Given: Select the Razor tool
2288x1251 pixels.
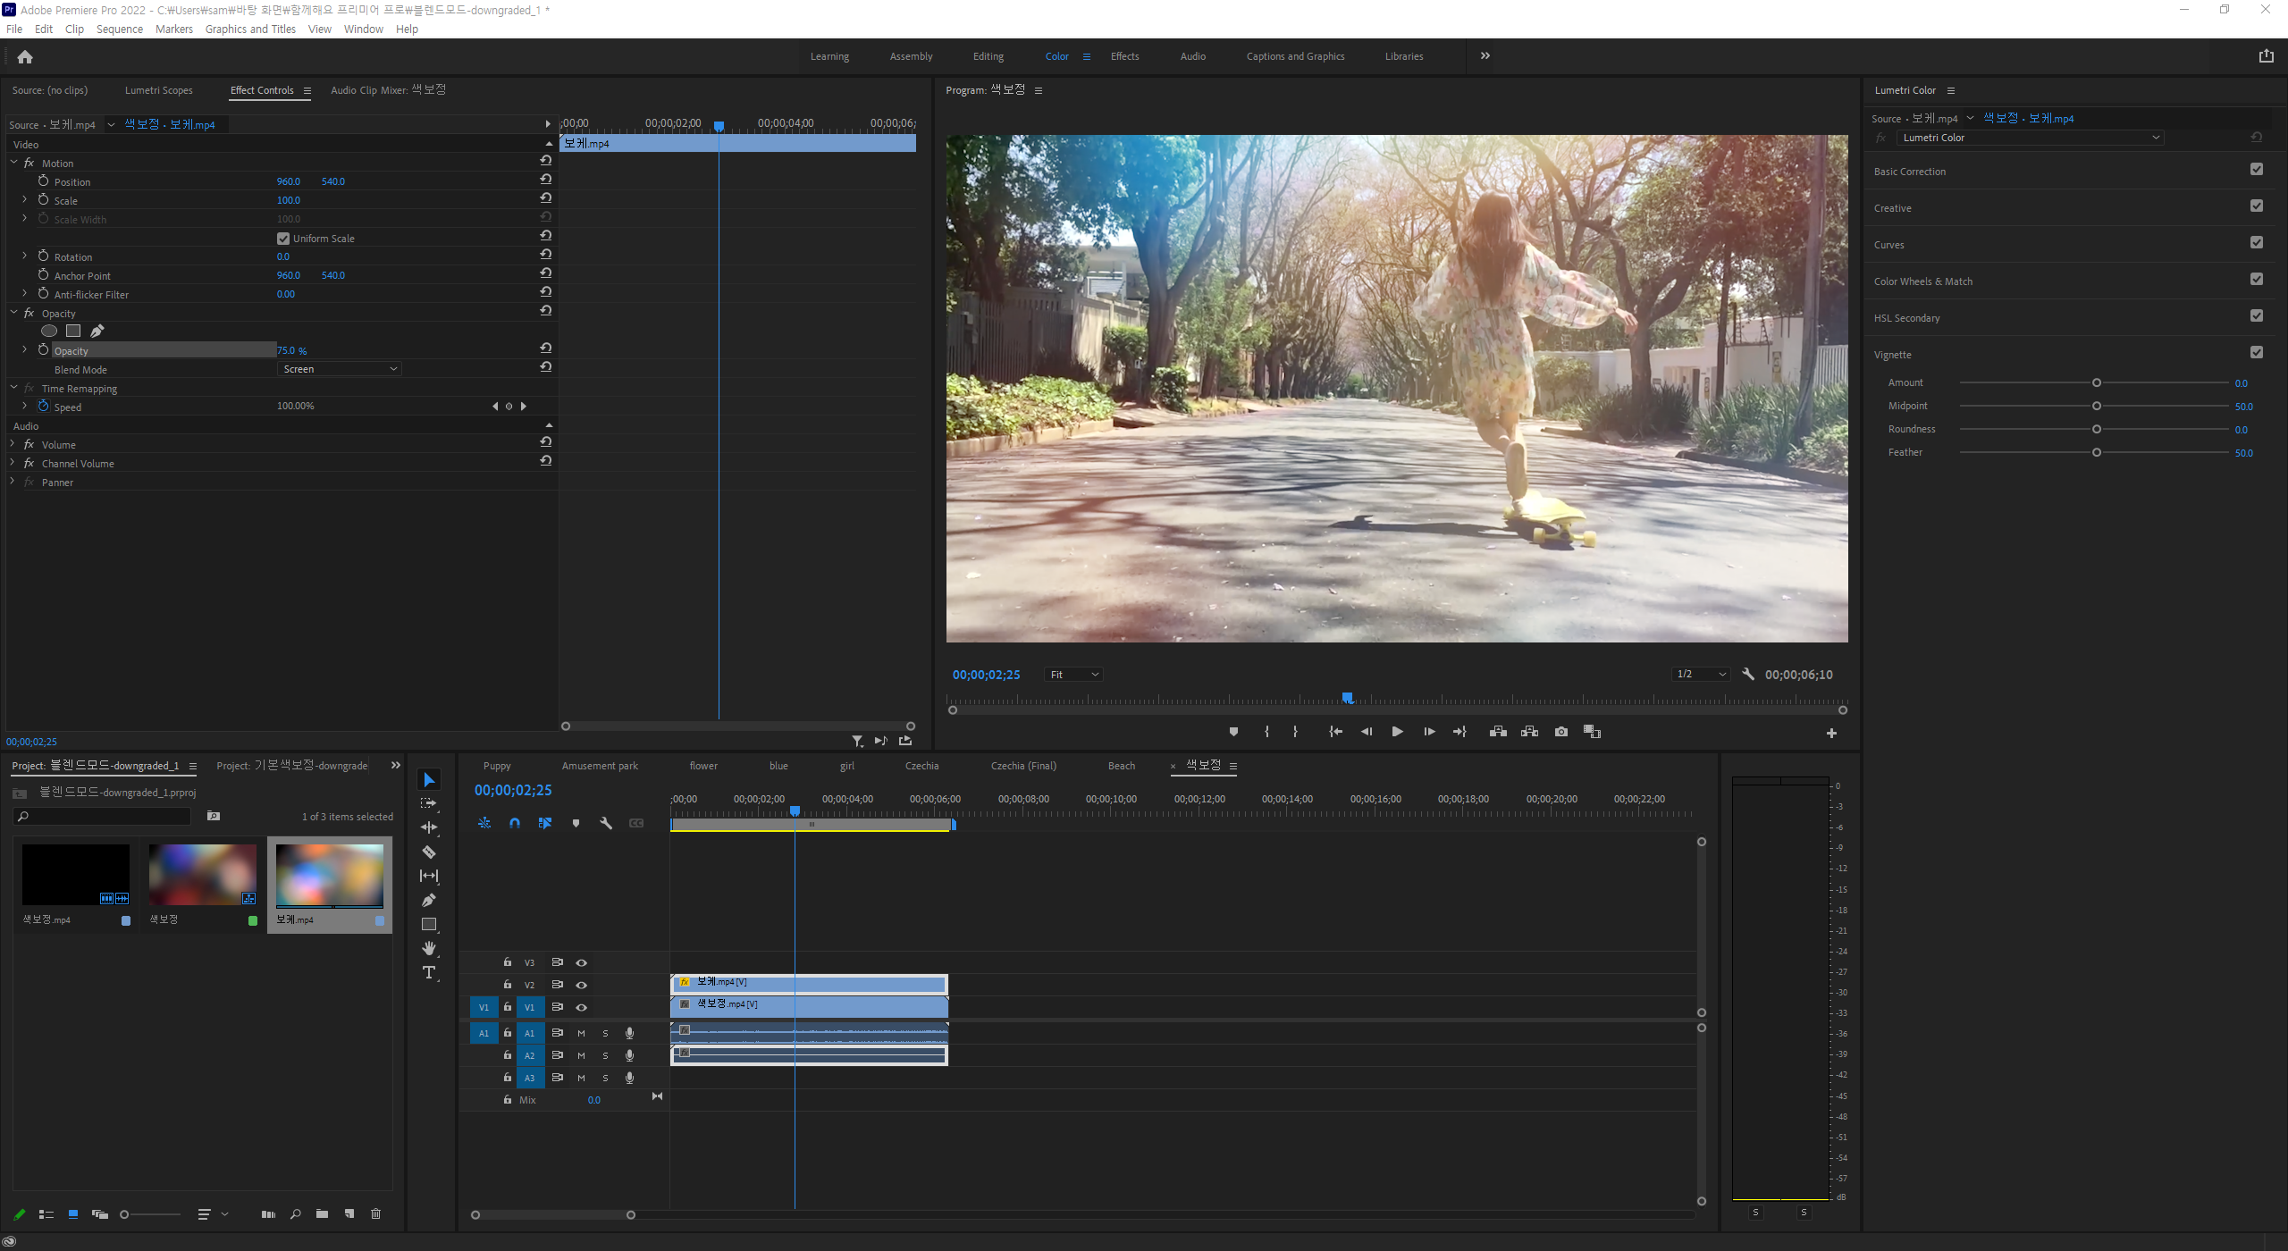Looking at the screenshot, I should [x=429, y=852].
